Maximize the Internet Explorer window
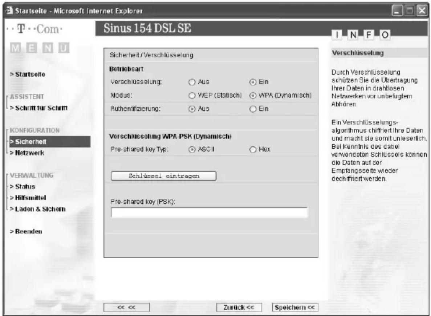431x316 pixels. pos(410,11)
